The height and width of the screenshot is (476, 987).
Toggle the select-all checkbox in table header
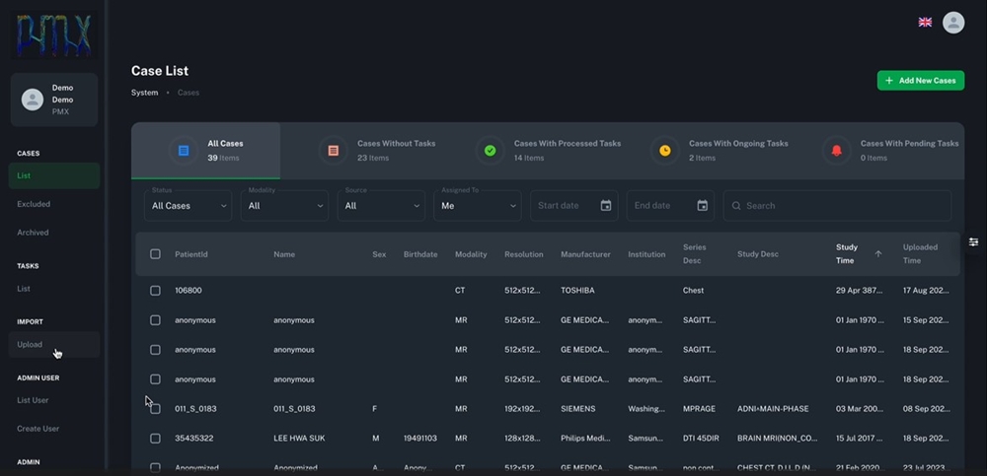(155, 254)
